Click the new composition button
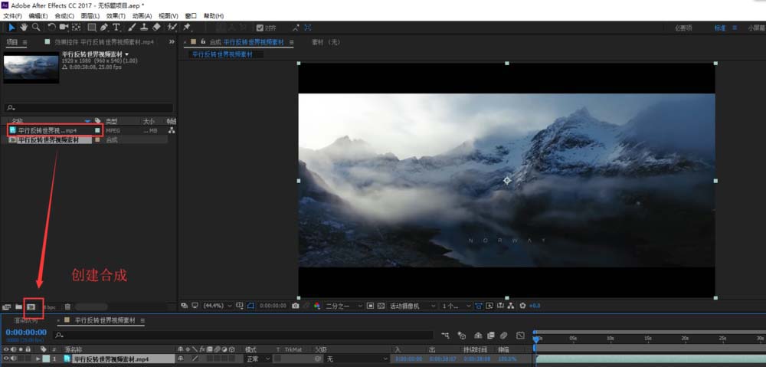 tap(31, 307)
